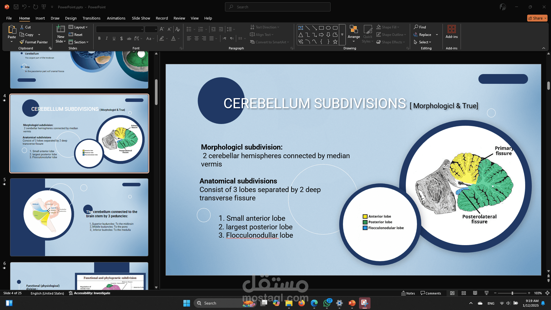
Task: Align text left
Action: pyautogui.click(x=189, y=38)
